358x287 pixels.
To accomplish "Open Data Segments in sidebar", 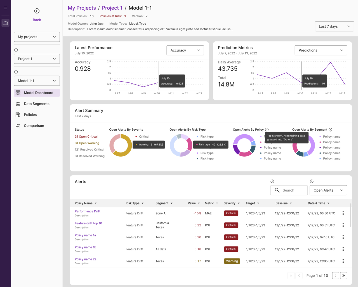I will pos(37,104).
